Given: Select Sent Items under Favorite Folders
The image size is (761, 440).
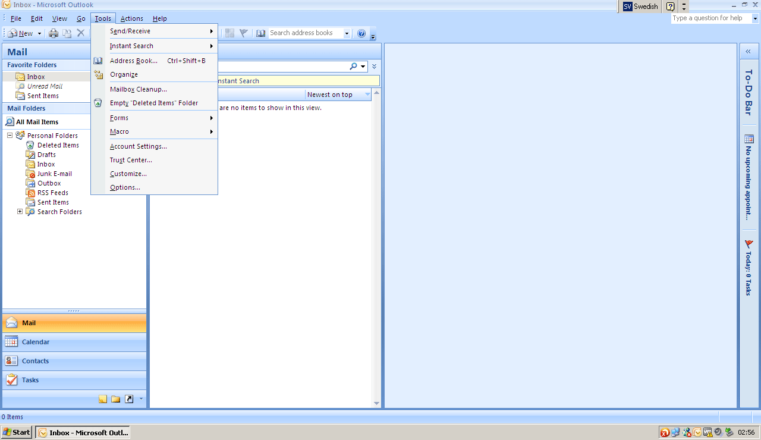Looking at the screenshot, I should pyautogui.click(x=43, y=96).
